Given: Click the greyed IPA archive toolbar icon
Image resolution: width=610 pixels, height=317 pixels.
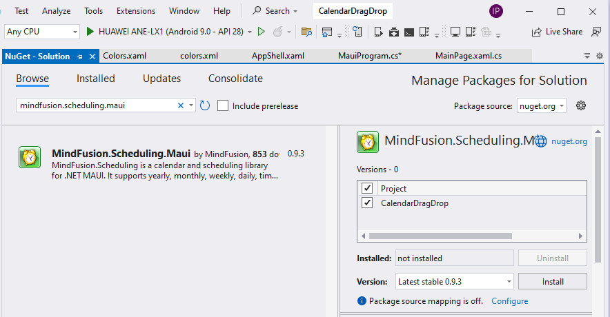Looking at the screenshot, I should 486,32.
